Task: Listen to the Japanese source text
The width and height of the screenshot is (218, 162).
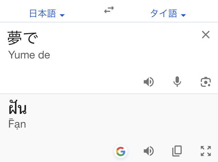Action: pyautogui.click(x=149, y=82)
